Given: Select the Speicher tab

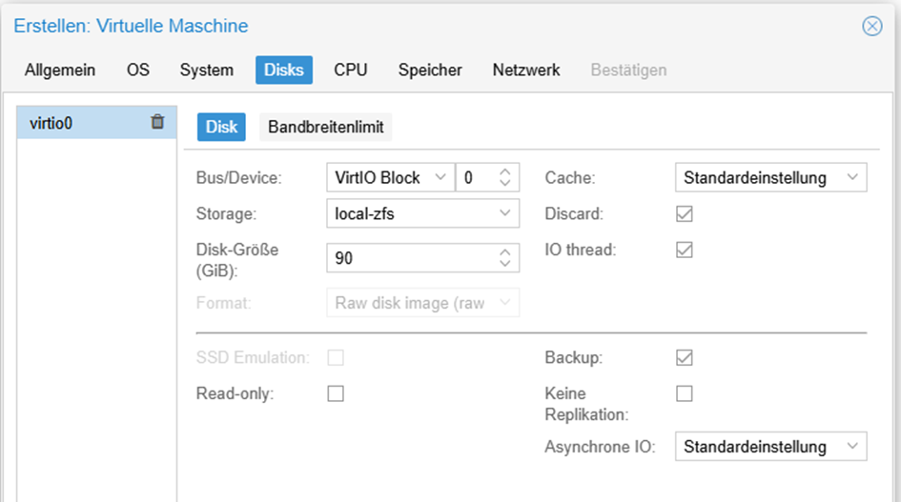Looking at the screenshot, I should (x=430, y=70).
